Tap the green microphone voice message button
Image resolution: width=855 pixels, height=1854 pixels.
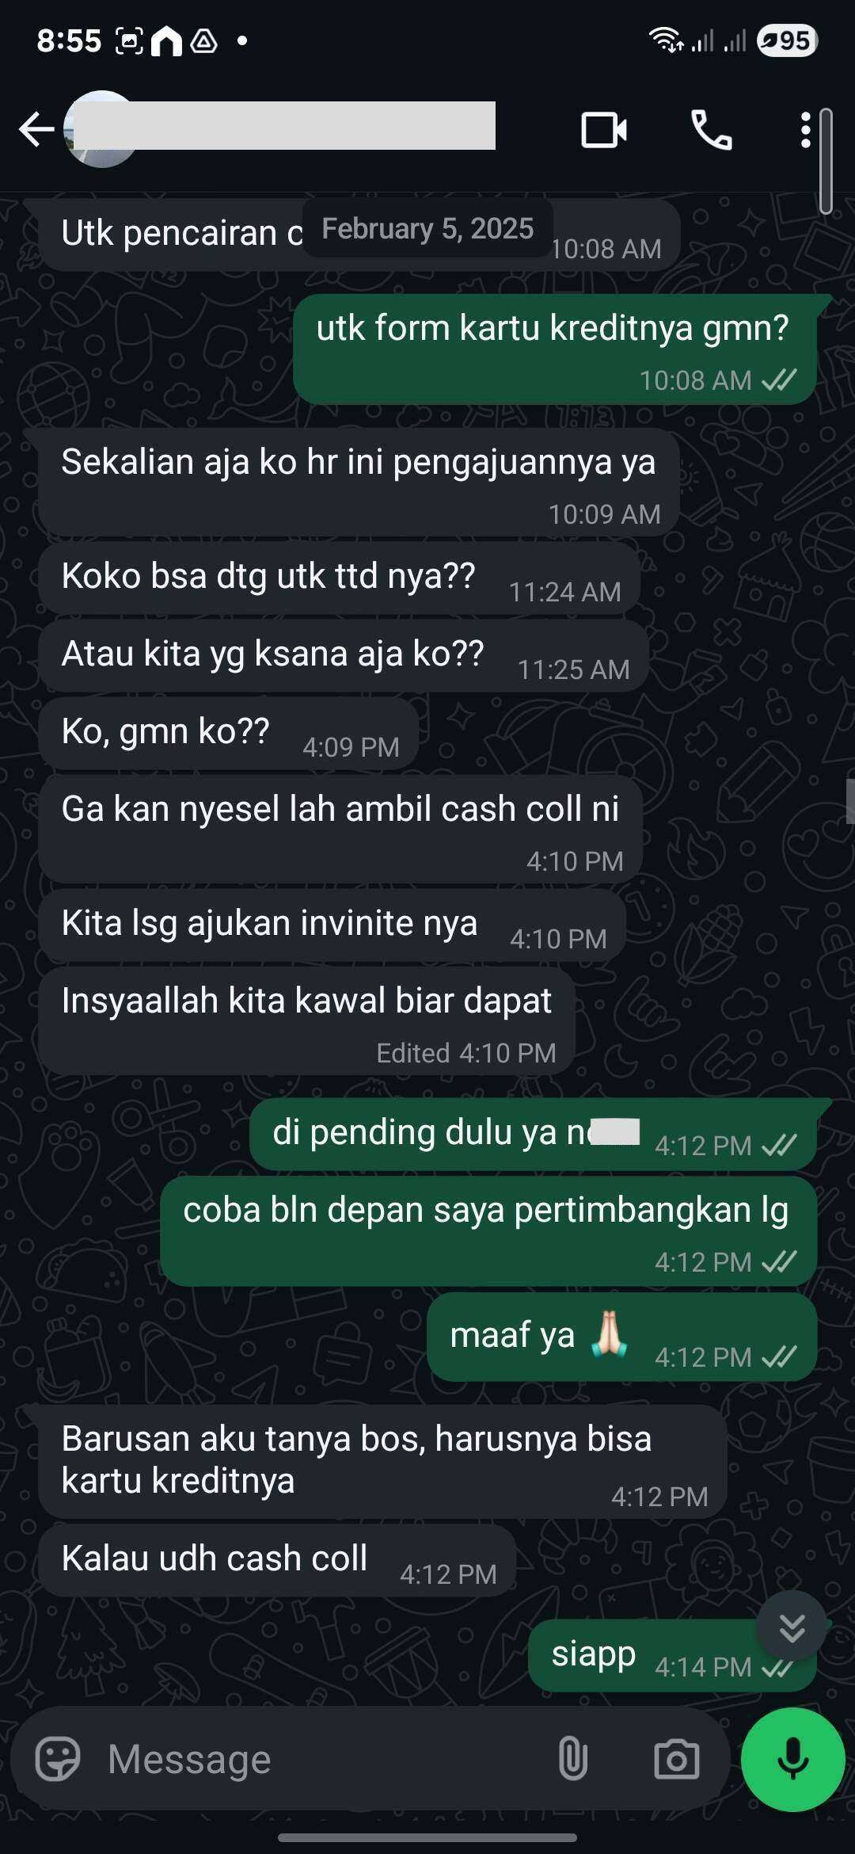point(792,1760)
